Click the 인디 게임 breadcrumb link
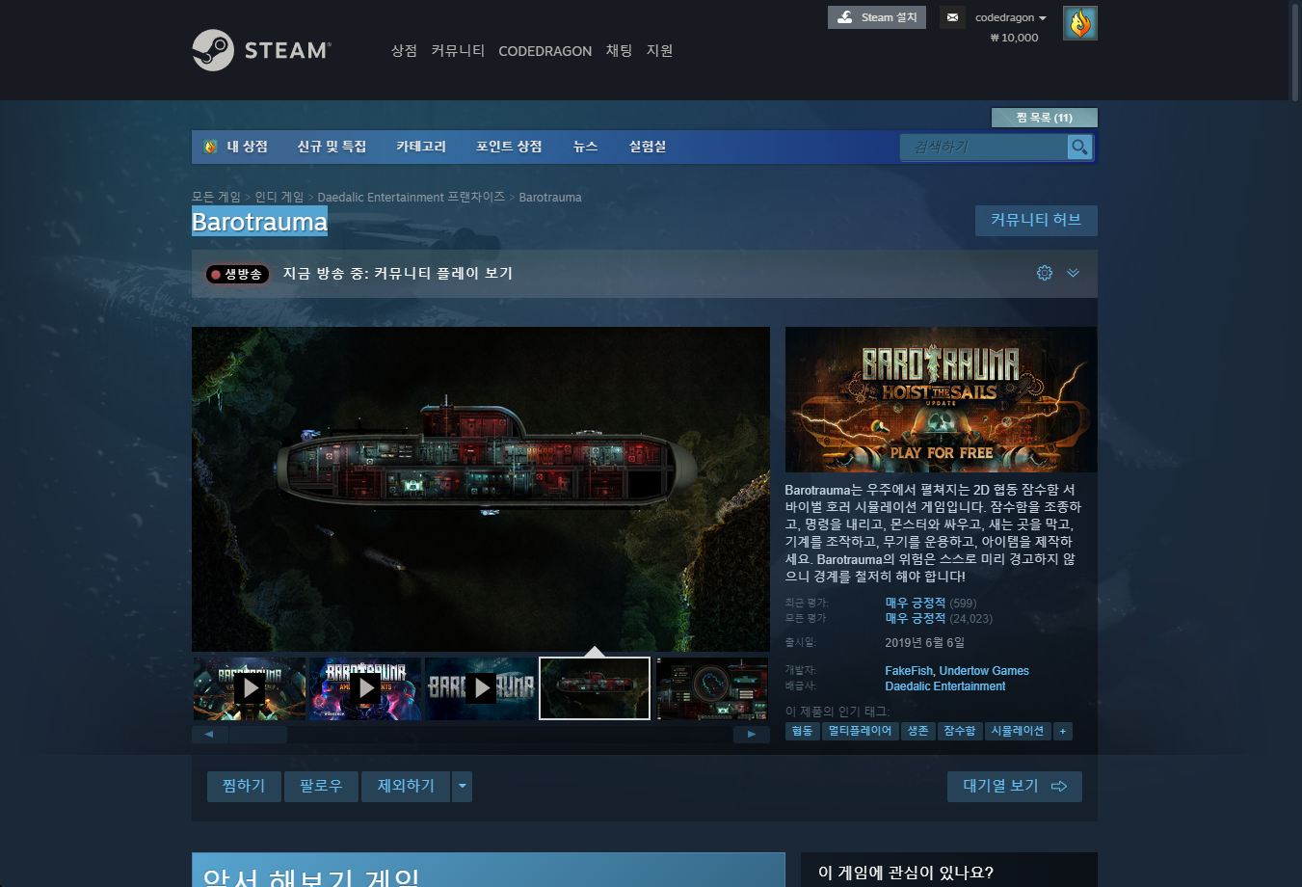This screenshot has width=1302, height=887. [x=279, y=197]
